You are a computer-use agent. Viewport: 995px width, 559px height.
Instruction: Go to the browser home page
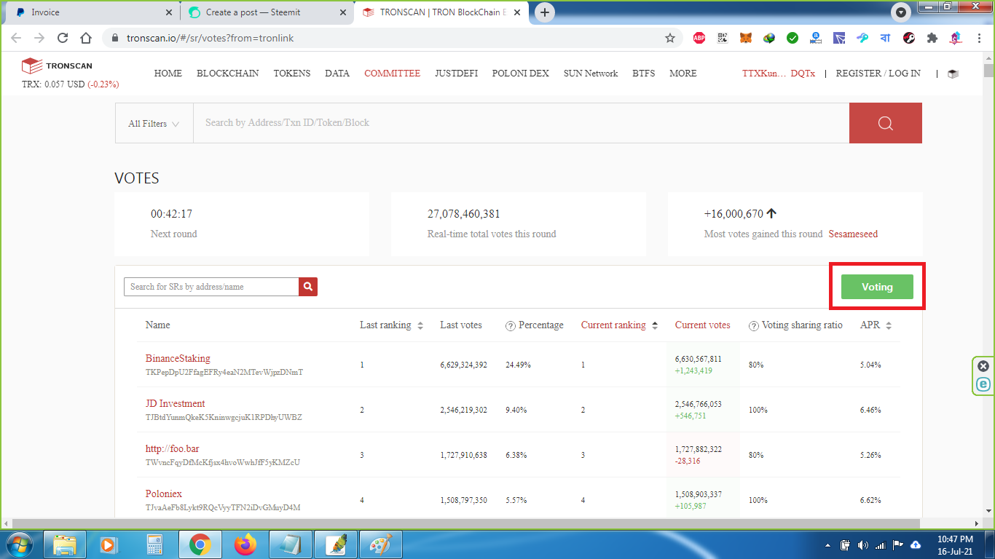click(86, 38)
